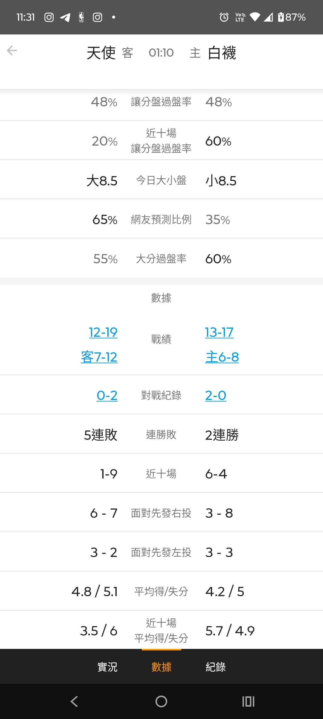Tap the battery status icon
The width and height of the screenshot is (323, 719).
(281, 17)
